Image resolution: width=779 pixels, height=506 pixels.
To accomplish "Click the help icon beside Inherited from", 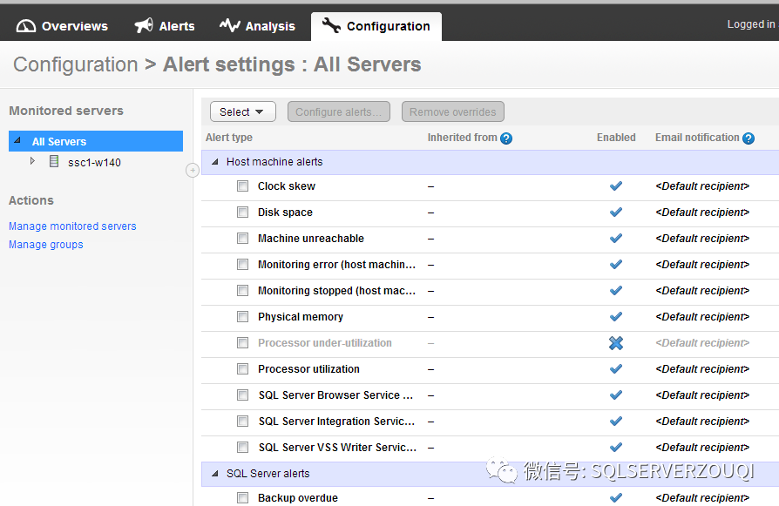I will click(x=506, y=138).
